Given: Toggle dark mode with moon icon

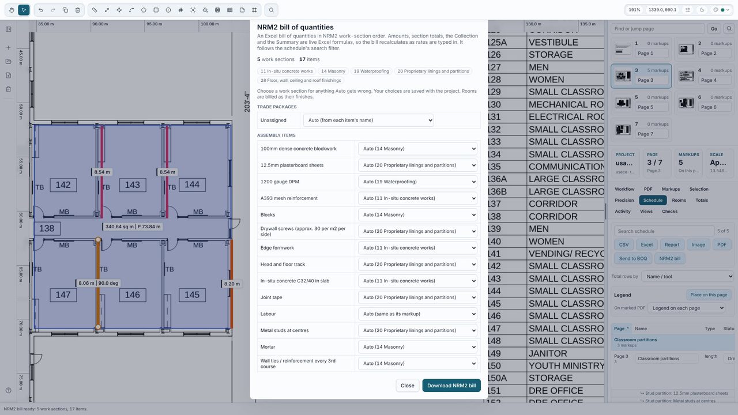Looking at the screenshot, I should pos(702,10).
